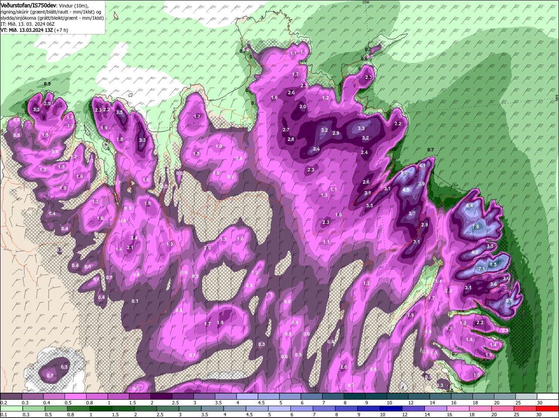Select the 7.1 precipitation value on the map
This screenshot has width=559, height=418.
click(x=482, y=269)
